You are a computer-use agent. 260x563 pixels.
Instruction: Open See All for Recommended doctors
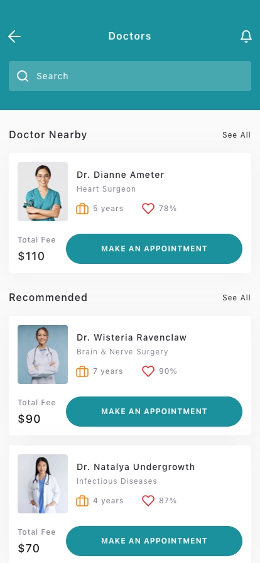click(x=236, y=298)
